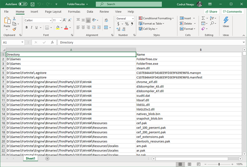Viewport: 247px width, 167px height.
Task: Click AutoSum sigma icon
Action: (x=203, y=18)
